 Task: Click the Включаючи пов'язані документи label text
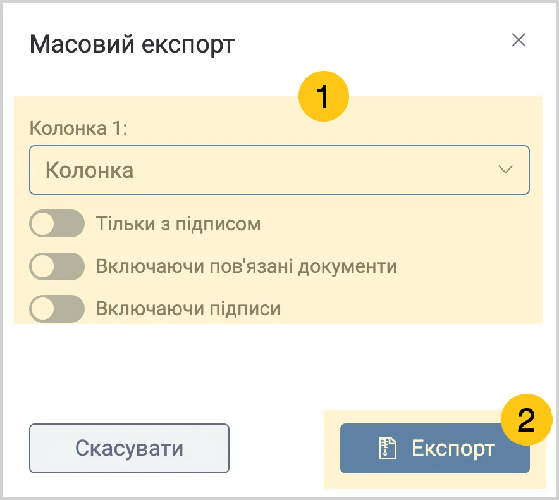[x=247, y=266]
